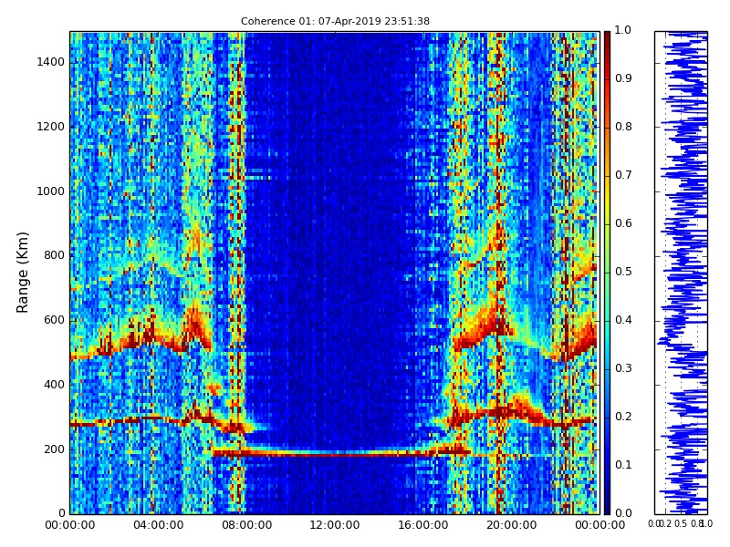Click the colorbar label '0.9'

[623, 78]
